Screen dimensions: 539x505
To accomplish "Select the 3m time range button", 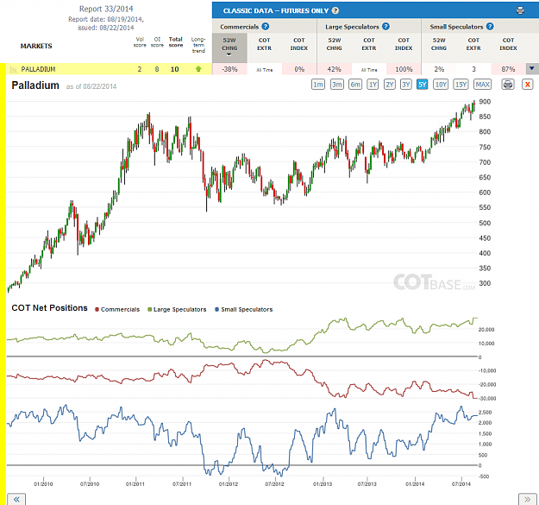I will click(337, 85).
